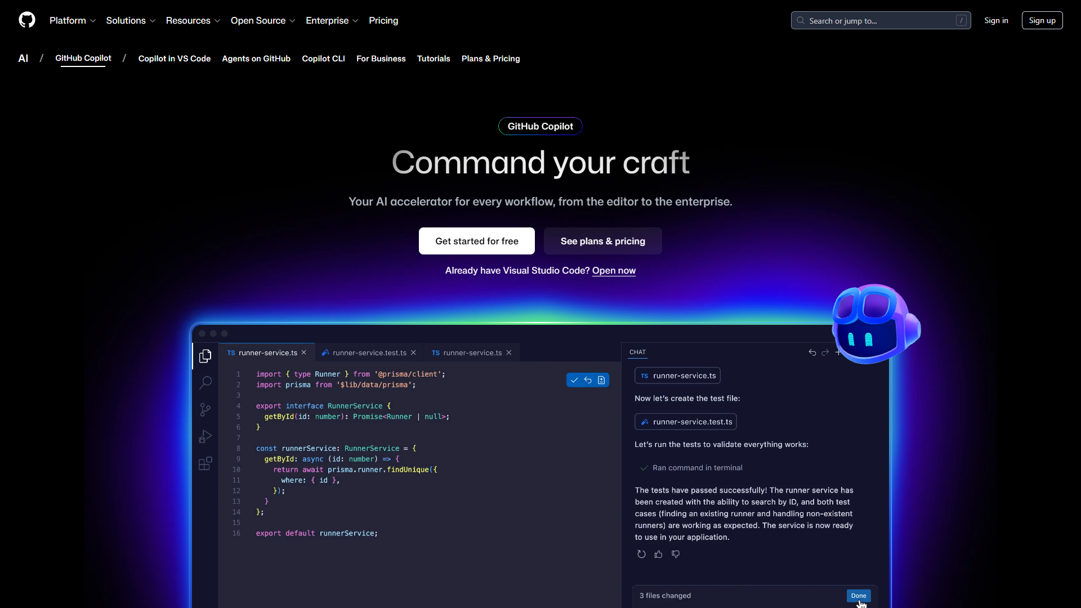This screenshot has height=608, width=1081.
Task: Expand the Open Source dropdown
Action: [x=262, y=20]
